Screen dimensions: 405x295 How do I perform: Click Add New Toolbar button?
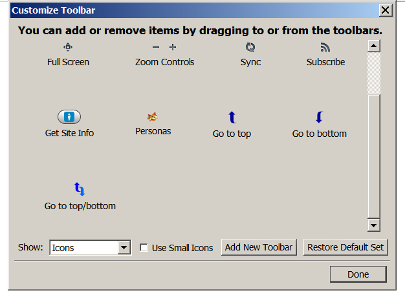259,247
